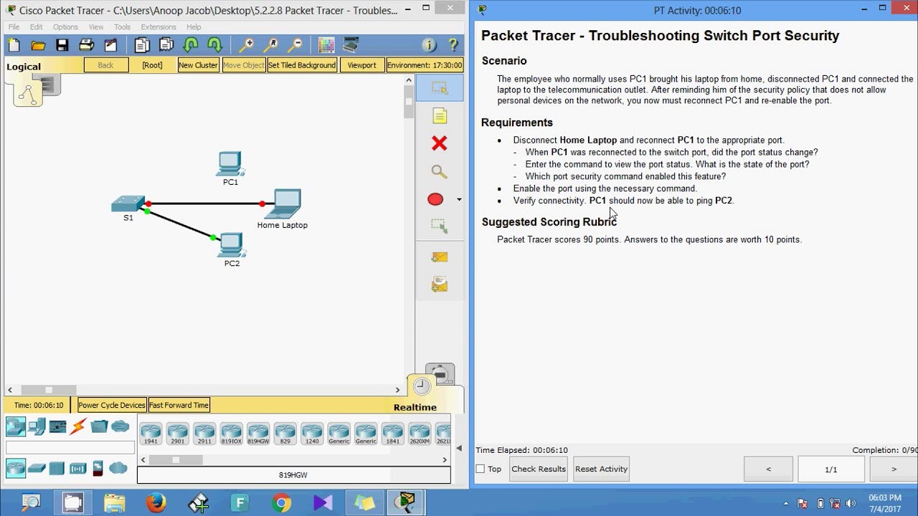Choose the Select tool in the right toolbar

[440, 88]
